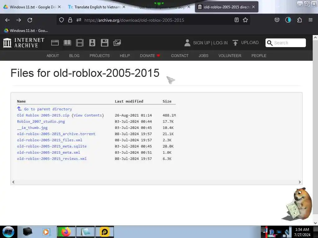Open CONTACT in the Archive menu
Image resolution: width=318 pixels, height=238 pixels.
(180, 56)
